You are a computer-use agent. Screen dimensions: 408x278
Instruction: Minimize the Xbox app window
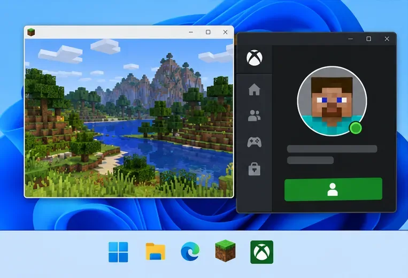350,38
